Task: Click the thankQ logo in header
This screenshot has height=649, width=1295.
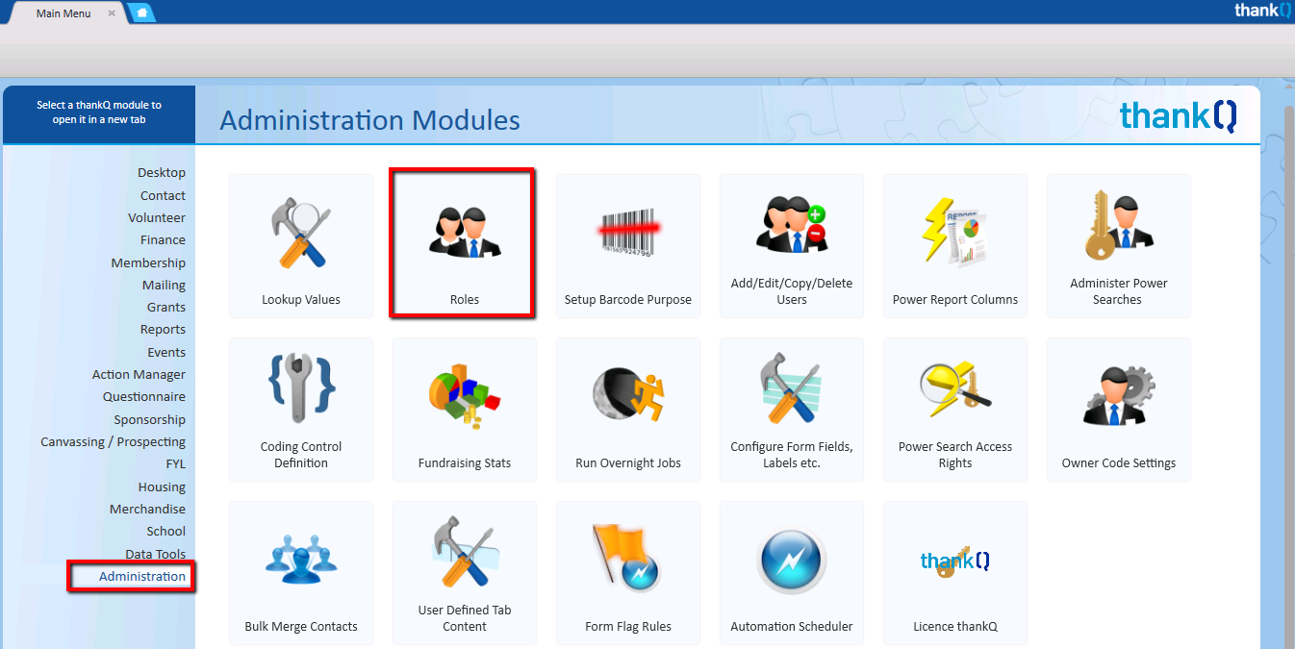Action: click(x=1178, y=116)
